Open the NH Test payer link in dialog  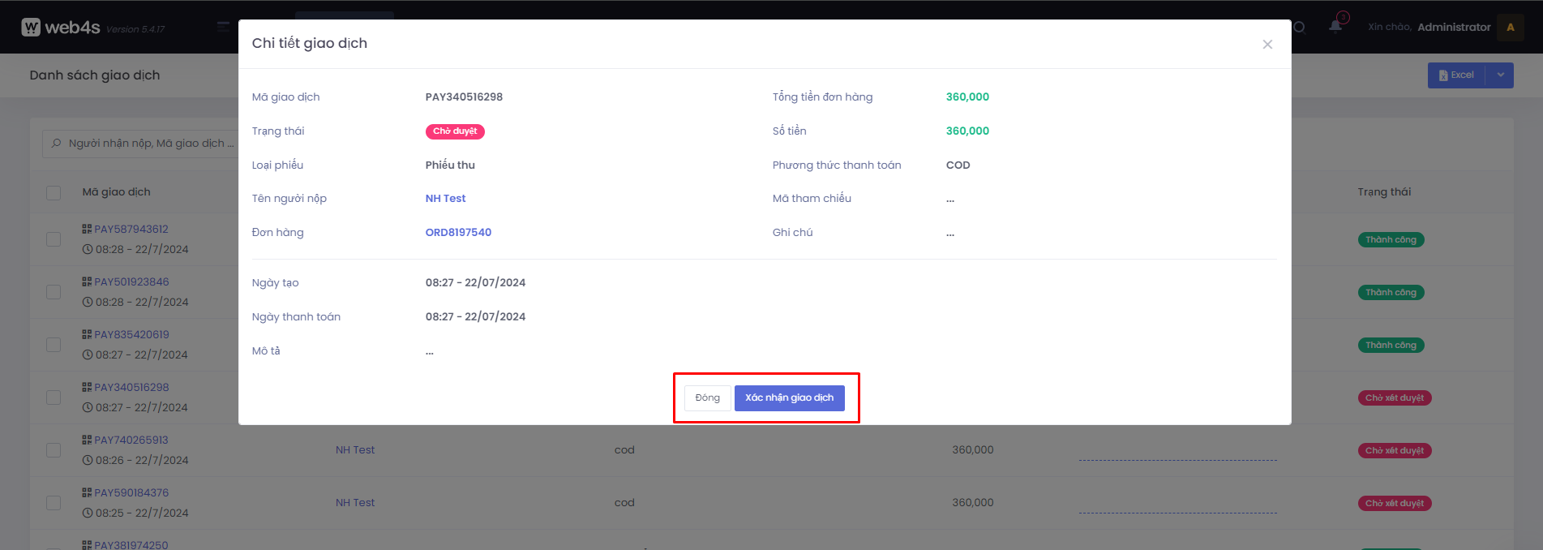click(445, 199)
